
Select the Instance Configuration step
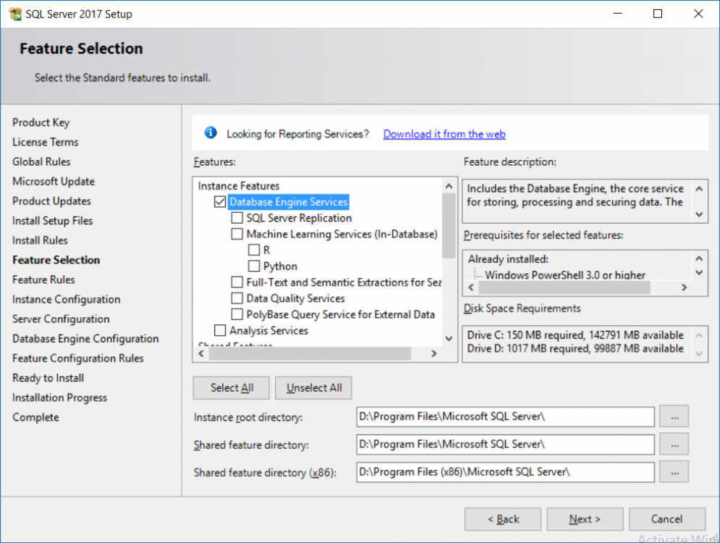click(66, 300)
